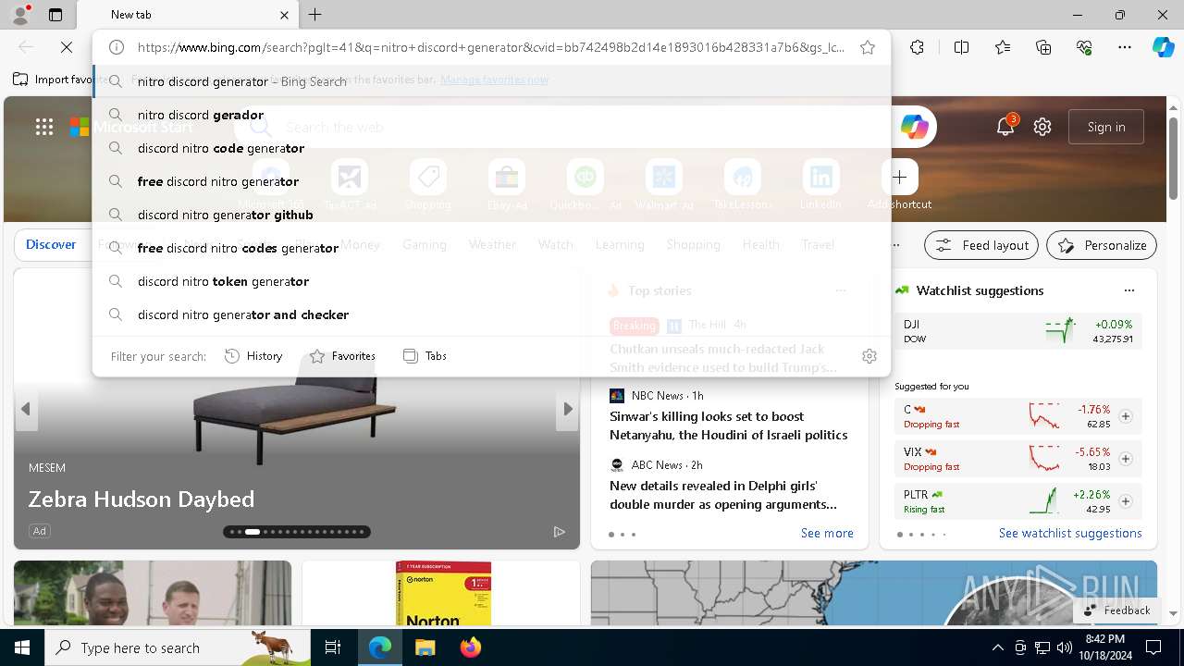Select suggestion discord nitro token generator
Image resolution: width=1184 pixels, height=666 pixels.
pos(491,281)
